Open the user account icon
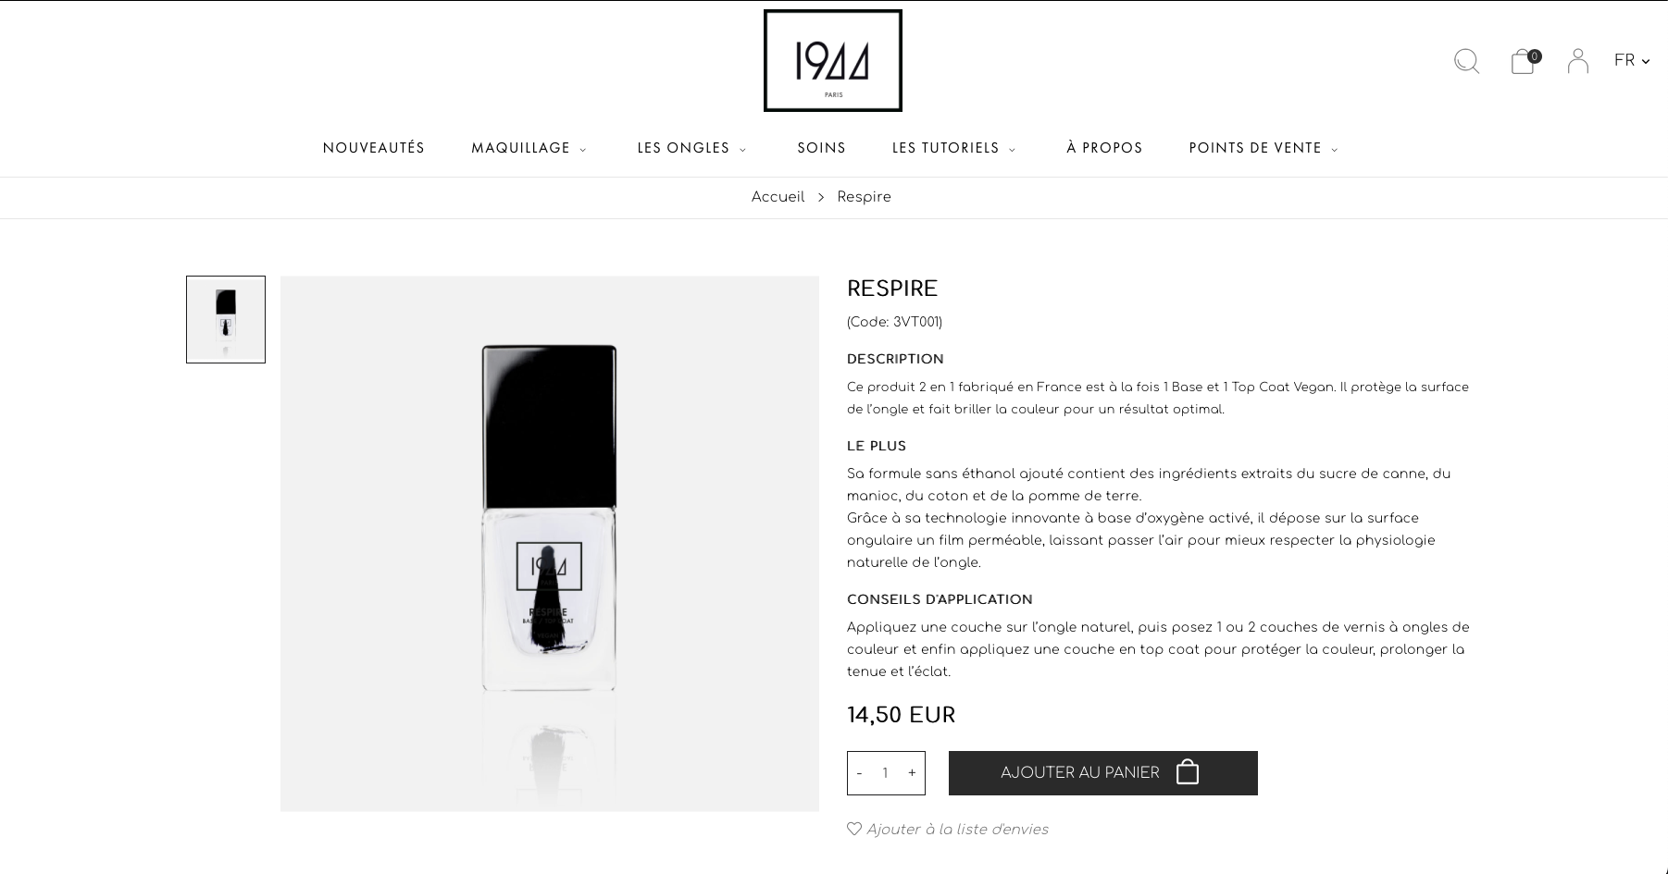 coord(1578,61)
